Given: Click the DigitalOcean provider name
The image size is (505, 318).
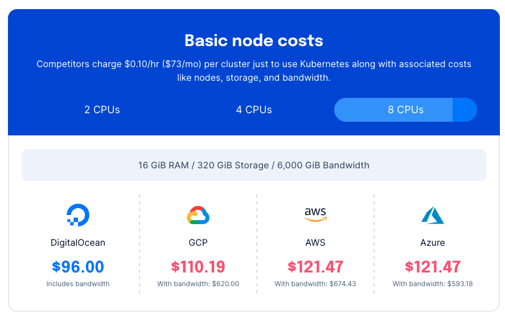Looking at the screenshot, I should [78, 242].
